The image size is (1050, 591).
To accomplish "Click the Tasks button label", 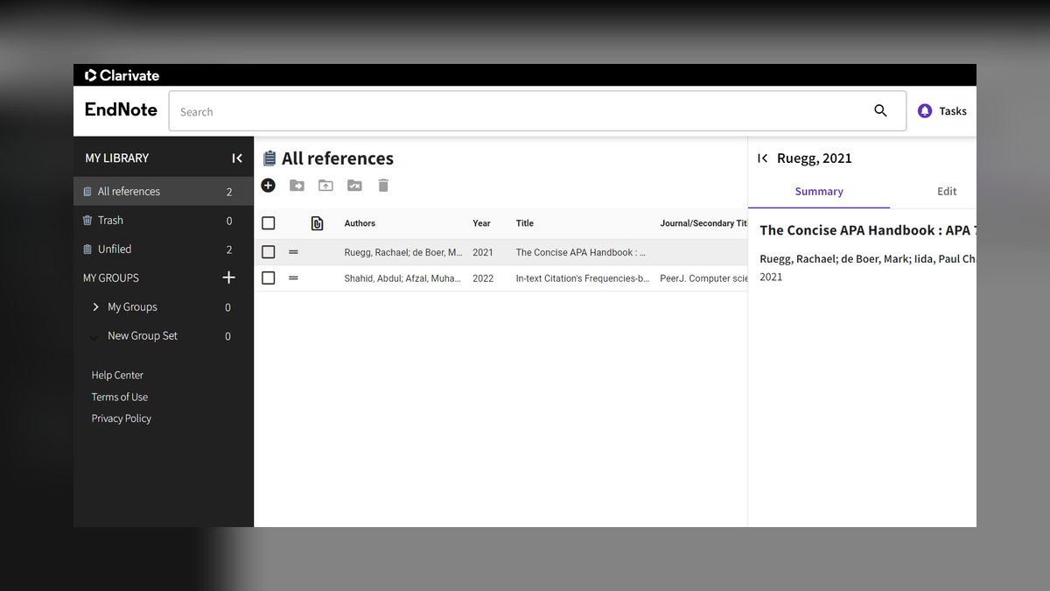I will point(953,111).
